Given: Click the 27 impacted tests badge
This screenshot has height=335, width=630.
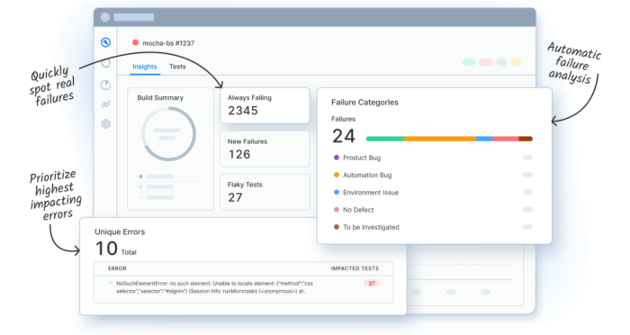Looking at the screenshot, I should pyautogui.click(x=372, y=283).
